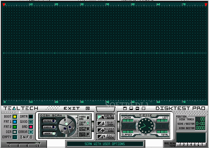This screenshot has height=148, width=209.
Task: Click the red BAD color swatch
Action: [31, 127]
